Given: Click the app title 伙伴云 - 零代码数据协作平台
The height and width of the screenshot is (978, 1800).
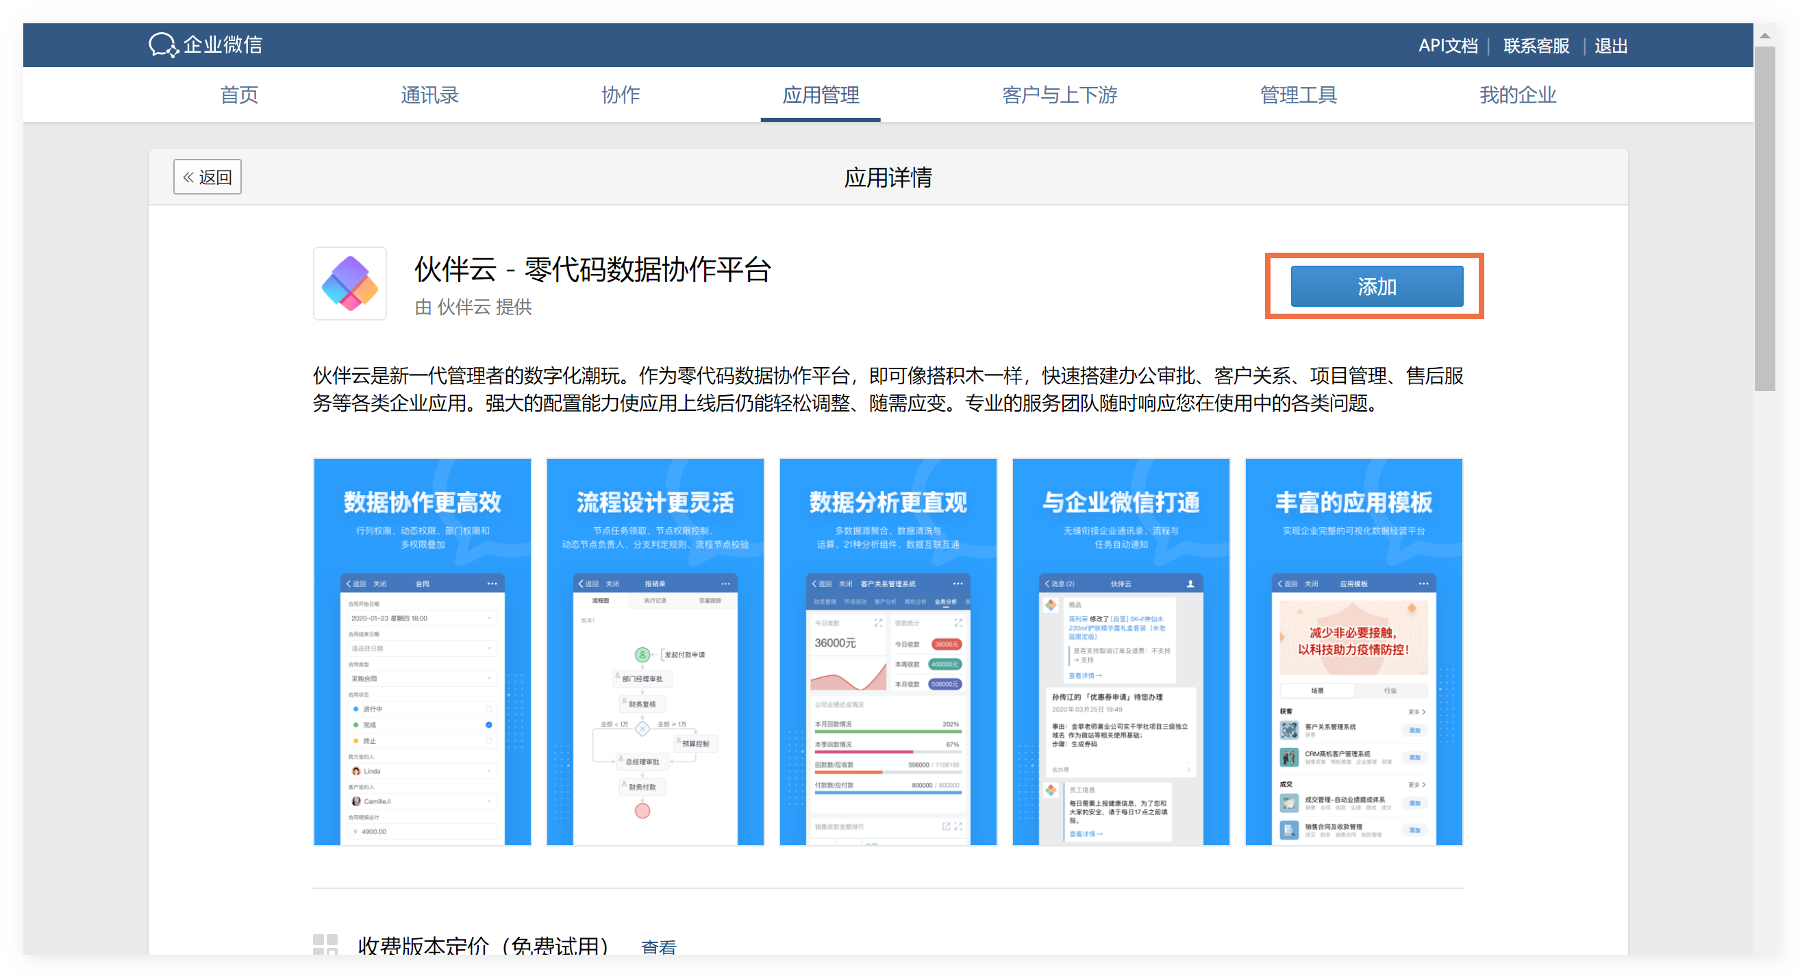Looking at the screenshot, I should [592, 270].
